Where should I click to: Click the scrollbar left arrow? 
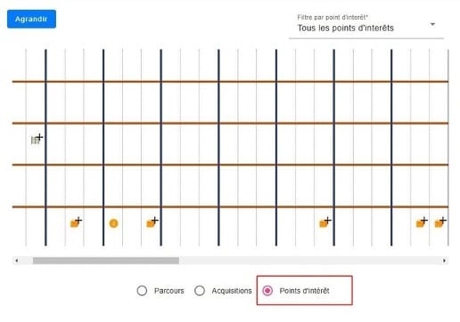[x=17, y=261]
